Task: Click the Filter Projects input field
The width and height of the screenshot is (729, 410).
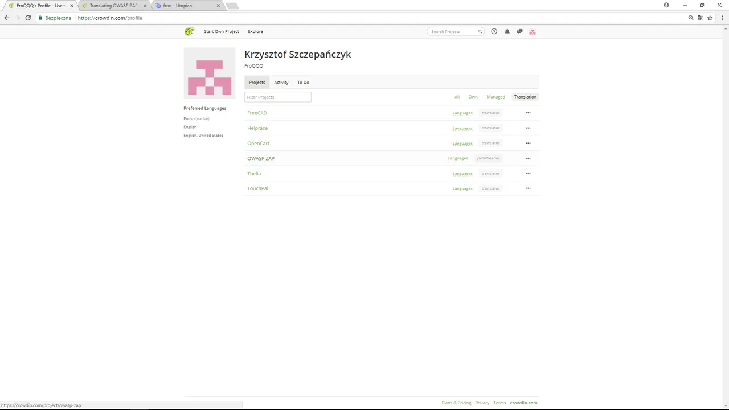Action: click(278, 97)
